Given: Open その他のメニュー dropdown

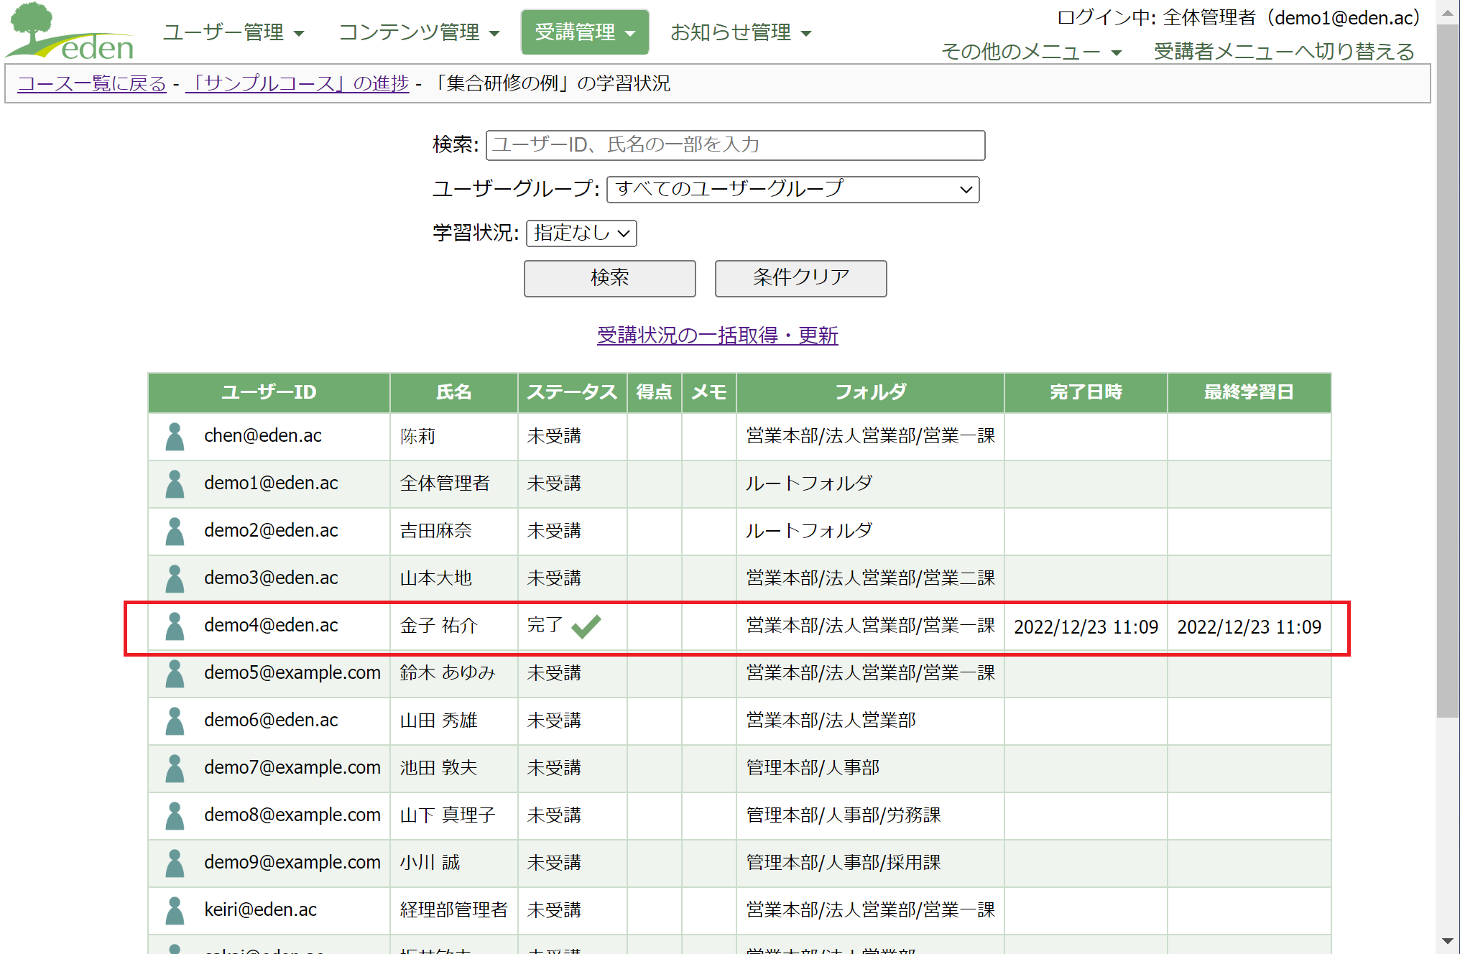Looking at the screenshot, I should [x=1031, y=52].
